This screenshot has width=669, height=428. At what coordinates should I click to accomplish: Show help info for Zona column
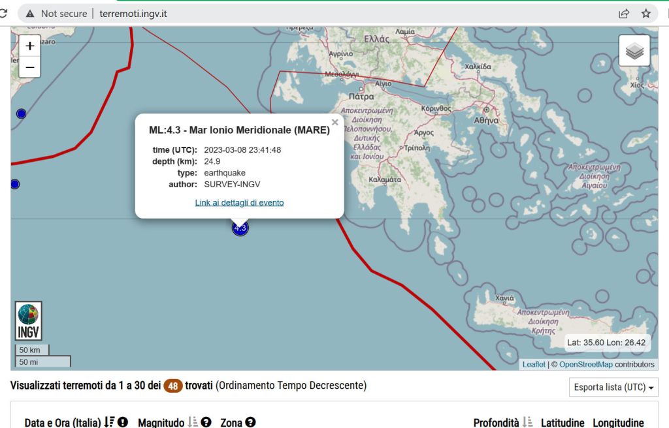click(250, 423)
